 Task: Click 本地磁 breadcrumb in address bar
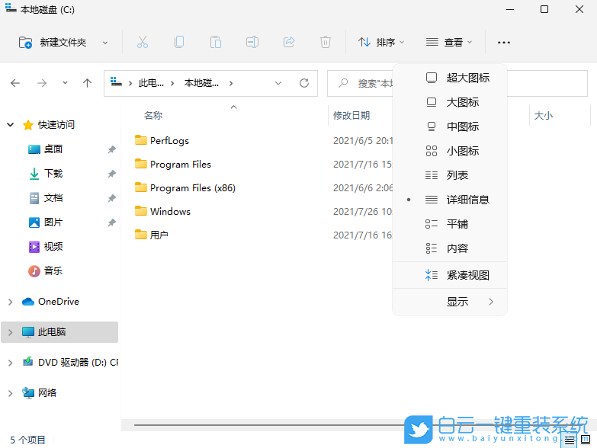point(201,83)
